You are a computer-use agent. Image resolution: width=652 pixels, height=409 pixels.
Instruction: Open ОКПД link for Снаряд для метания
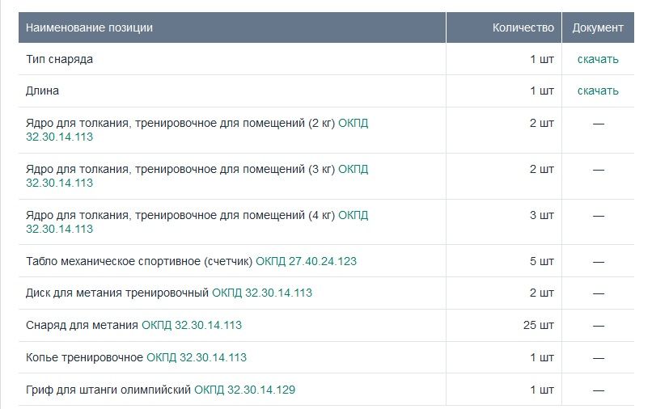point(191,326)
